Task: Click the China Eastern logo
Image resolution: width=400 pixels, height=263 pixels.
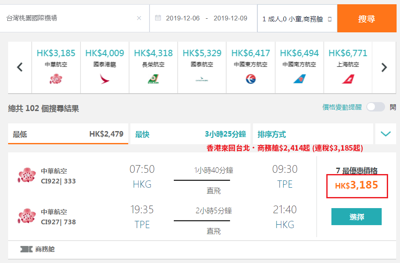Action: (x=250, y=79)
